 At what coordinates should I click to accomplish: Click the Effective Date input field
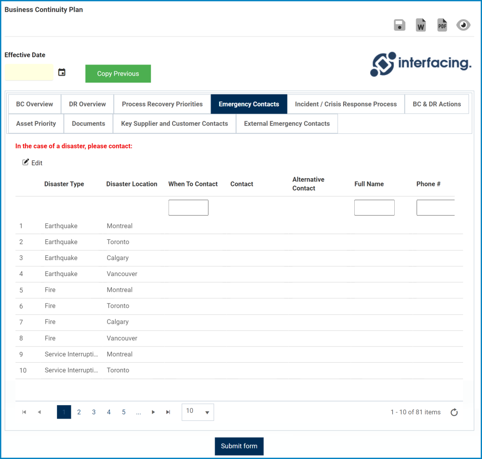pos(29,72)
